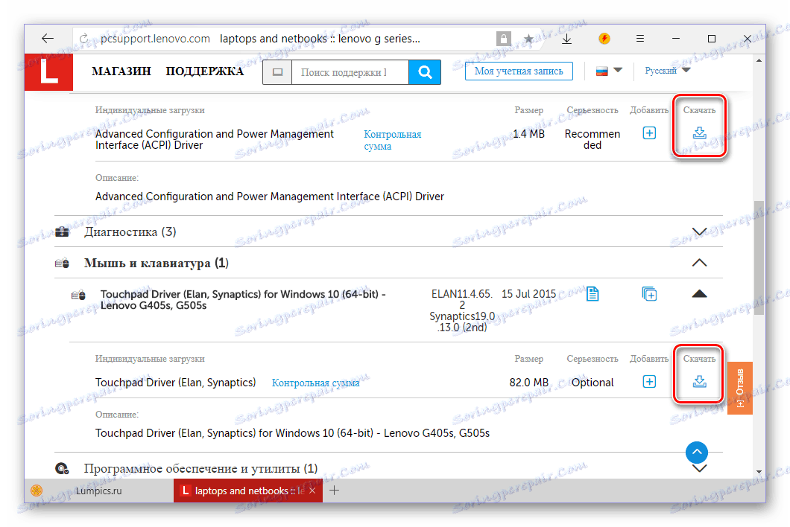Open a new tab with plus icon

(334, 491)
